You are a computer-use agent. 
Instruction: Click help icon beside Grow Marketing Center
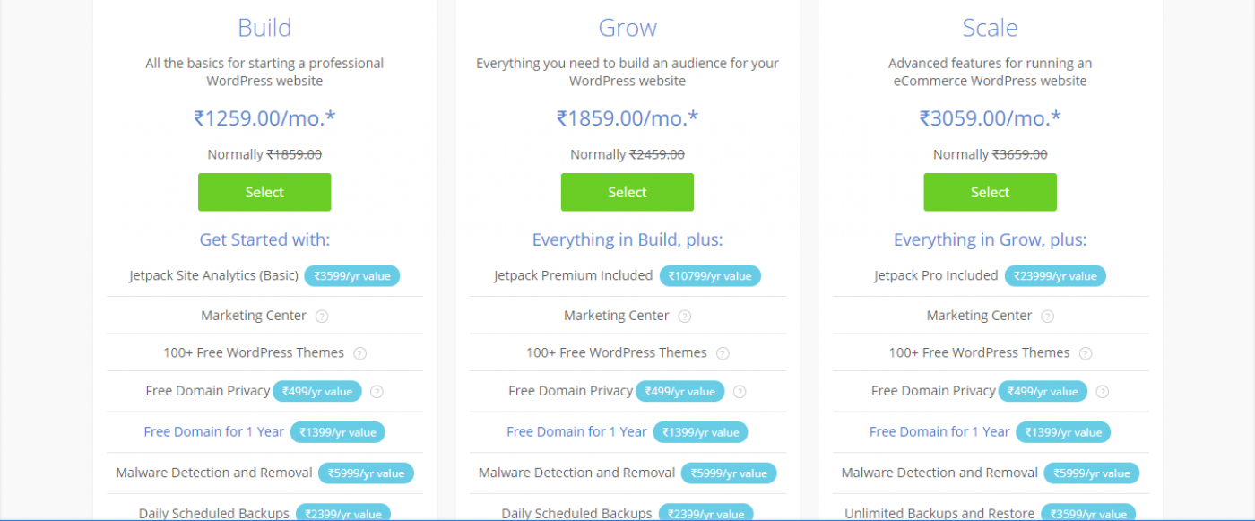click(x=685, y=317)
